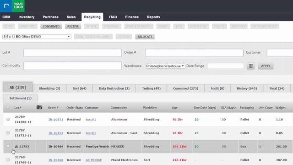Switch to the Data Destruction (2) tab
The image size is (293, 165).
114,88
